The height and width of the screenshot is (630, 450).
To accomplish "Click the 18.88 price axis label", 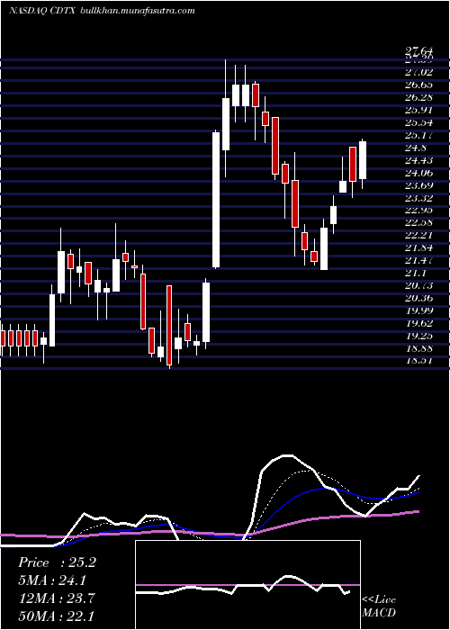I will (x=420, y=348).
